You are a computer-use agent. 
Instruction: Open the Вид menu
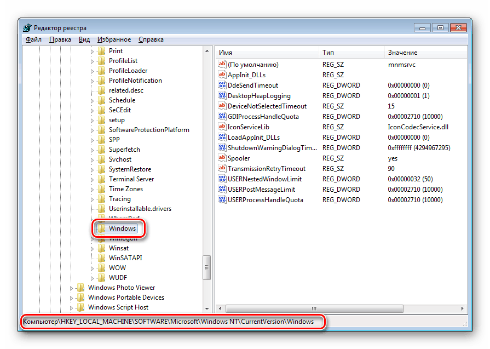[x=84, y=39]
